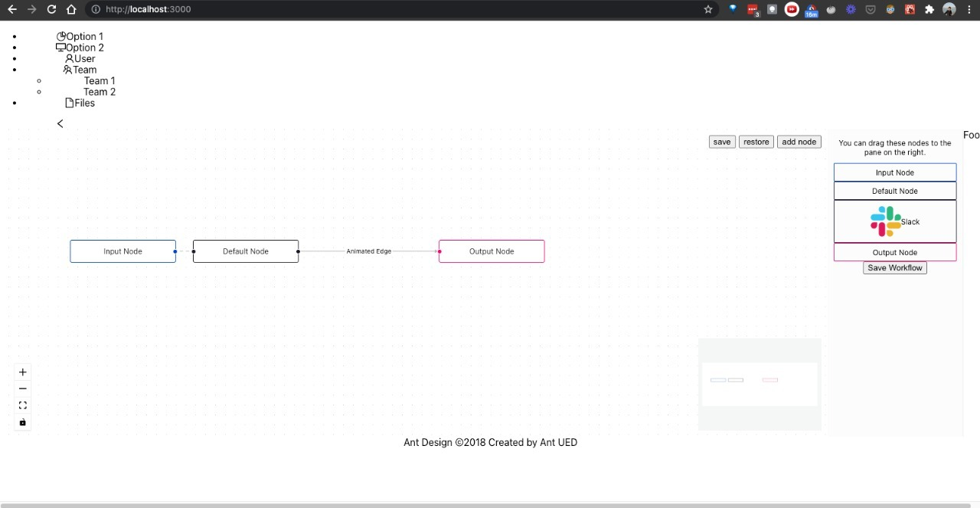Click the fit-view icon in the canvas controls
The width and height of the screenshot is (980, 508).
point(22,405)
